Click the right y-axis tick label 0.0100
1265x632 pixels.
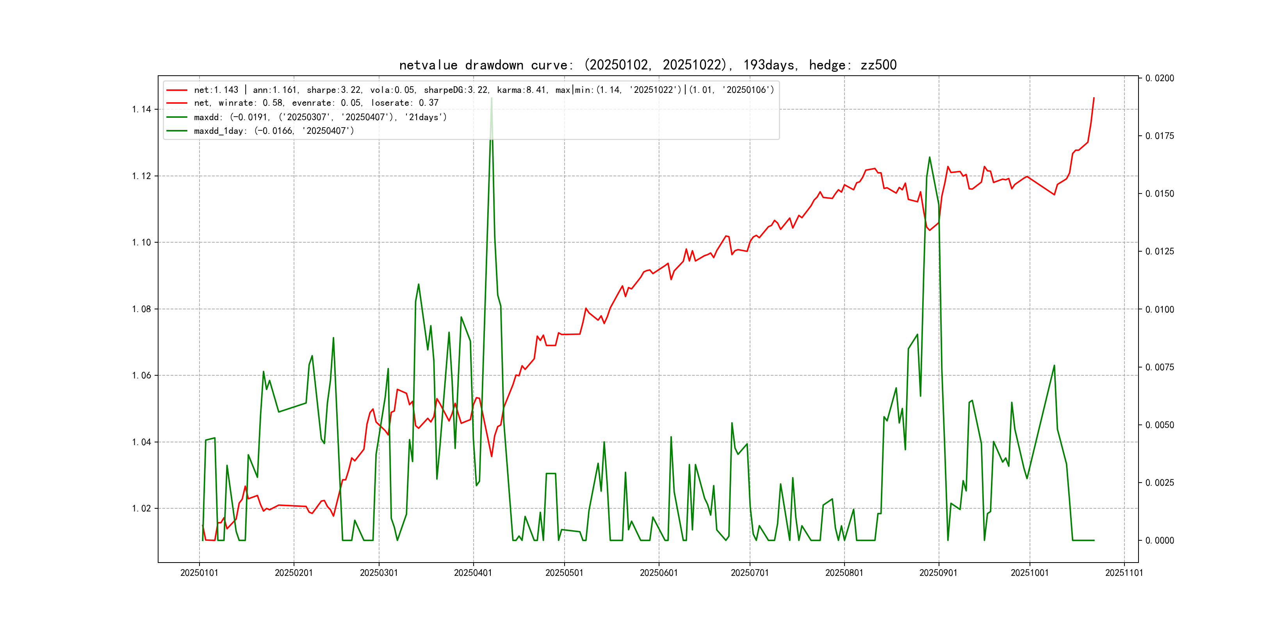tap(1160, 310)
